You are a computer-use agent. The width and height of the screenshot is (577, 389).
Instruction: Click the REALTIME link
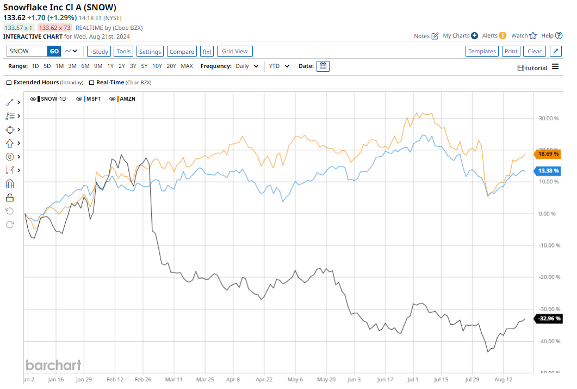click(x=89, y=28)
